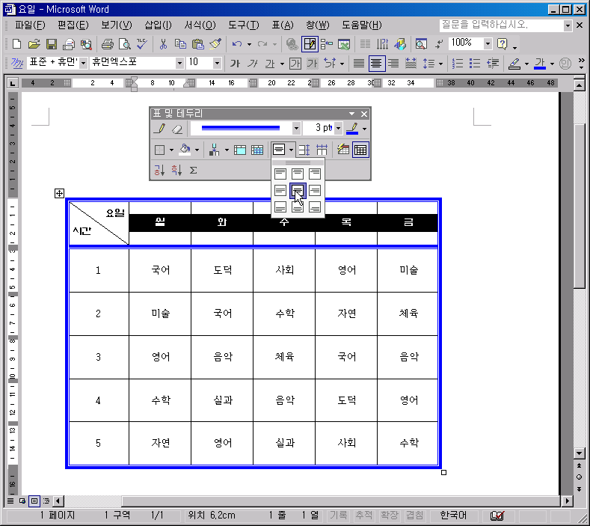The image size is (590, 526).
Task: Open the 보기(V) menu
Action: pyautogui.click(x=117, y=25)
